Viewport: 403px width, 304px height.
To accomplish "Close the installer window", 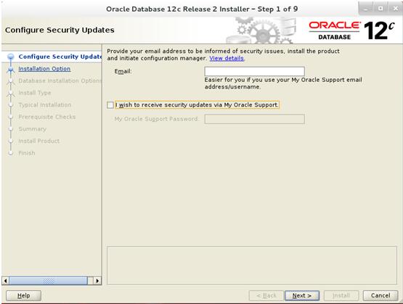I will coord(396,9).
